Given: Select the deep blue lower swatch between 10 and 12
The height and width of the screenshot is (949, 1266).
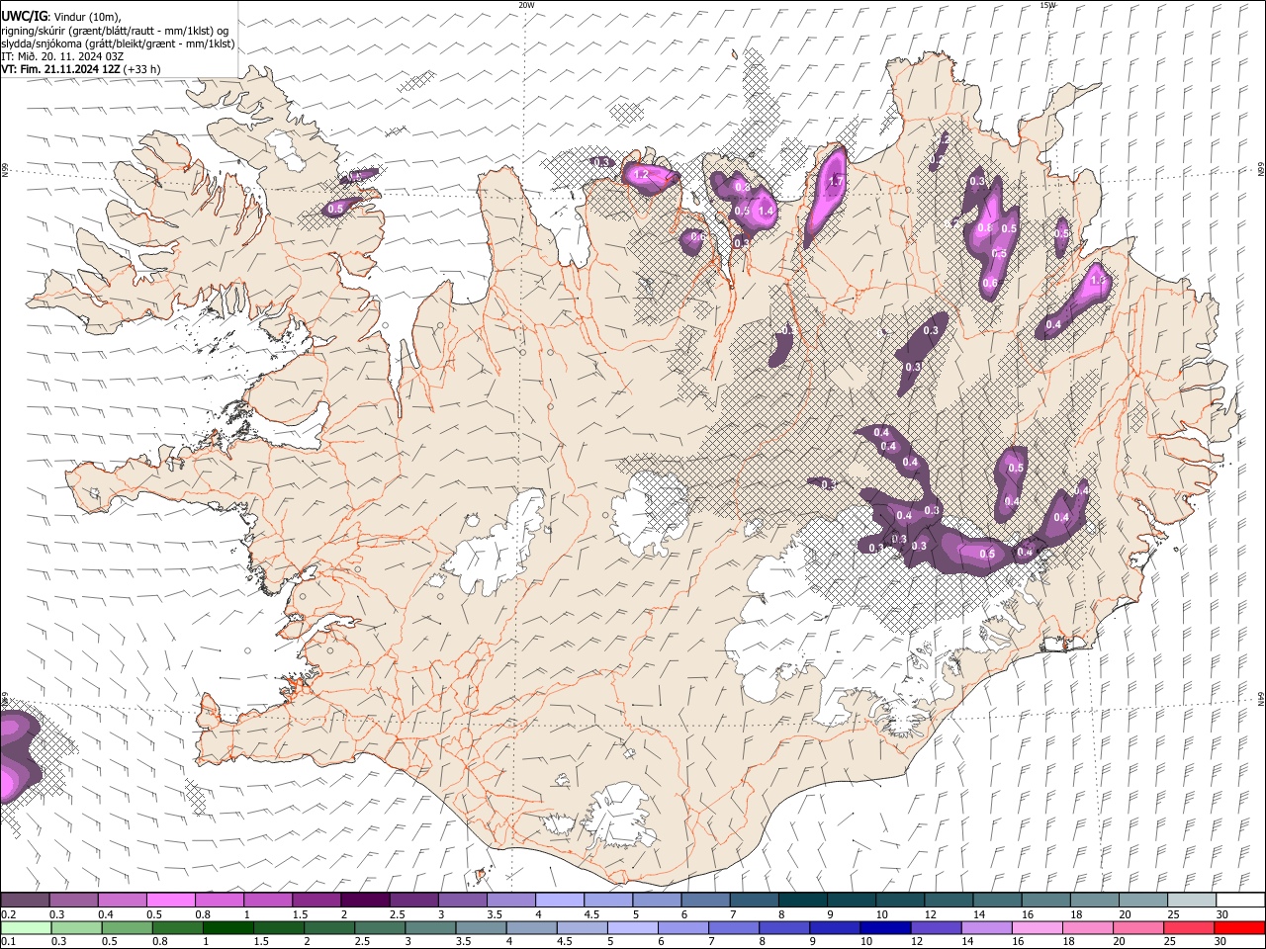Looking at the screenshot, I should pos(884,928).
